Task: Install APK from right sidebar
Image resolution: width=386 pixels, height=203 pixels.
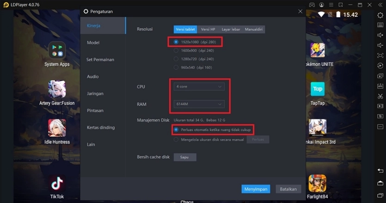Action: tap(380, 86)
